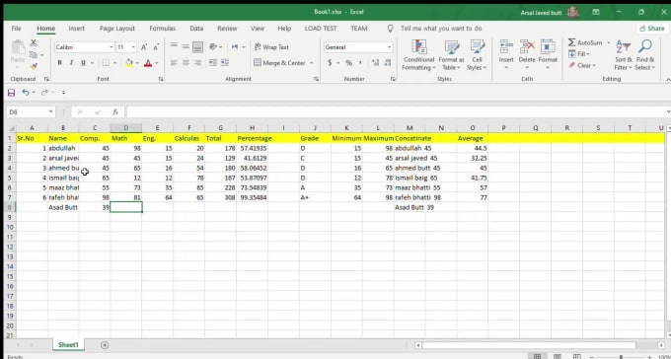Select the Sheet1 sheet tab
The height and width of the screenshot is (359, 671).
[x=68, y=345]
